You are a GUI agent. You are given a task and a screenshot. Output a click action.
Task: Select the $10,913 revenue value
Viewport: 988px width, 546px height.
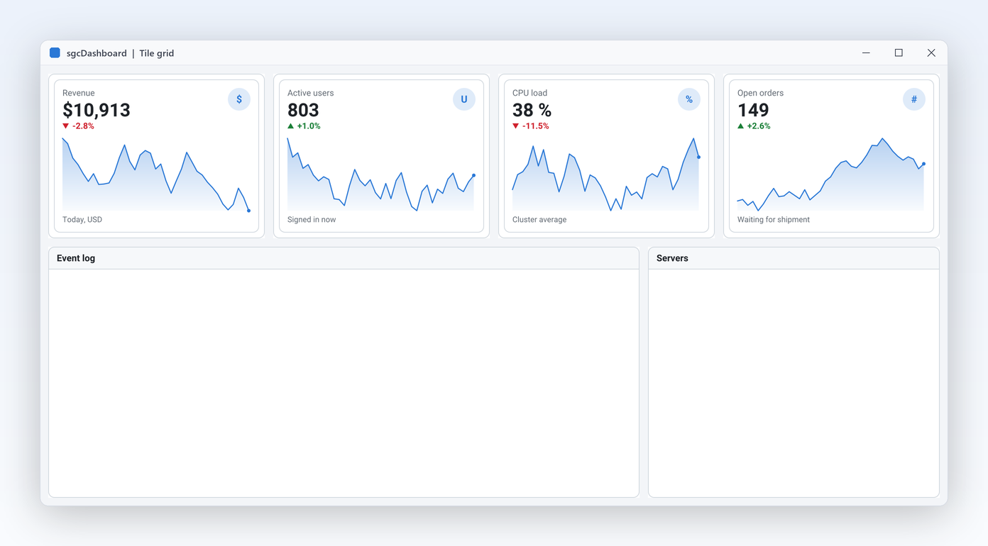tap(97, 110)
